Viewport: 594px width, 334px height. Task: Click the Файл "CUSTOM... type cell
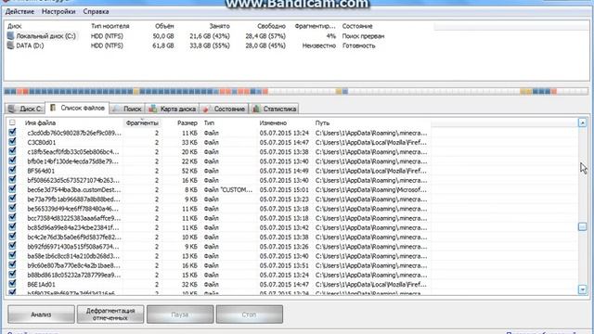(228, 189)
